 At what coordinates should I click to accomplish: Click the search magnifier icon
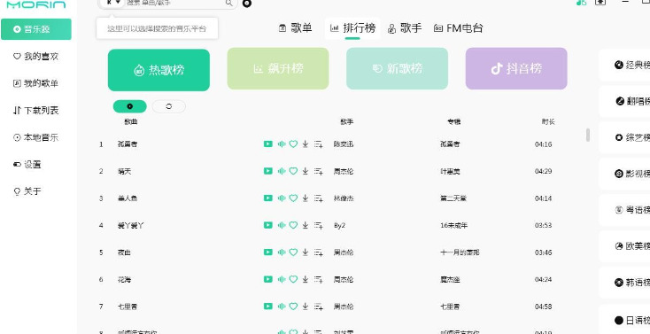(228, 3)
